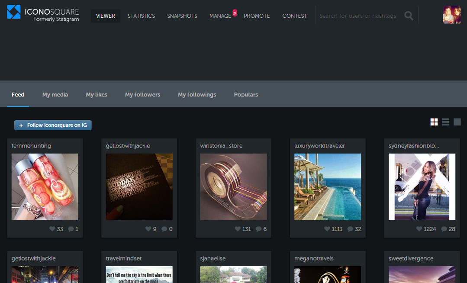The image size is (467, 283).
Task: Click heart icon on sydneyfashionblogger post
Action: (x=419, y=229)
